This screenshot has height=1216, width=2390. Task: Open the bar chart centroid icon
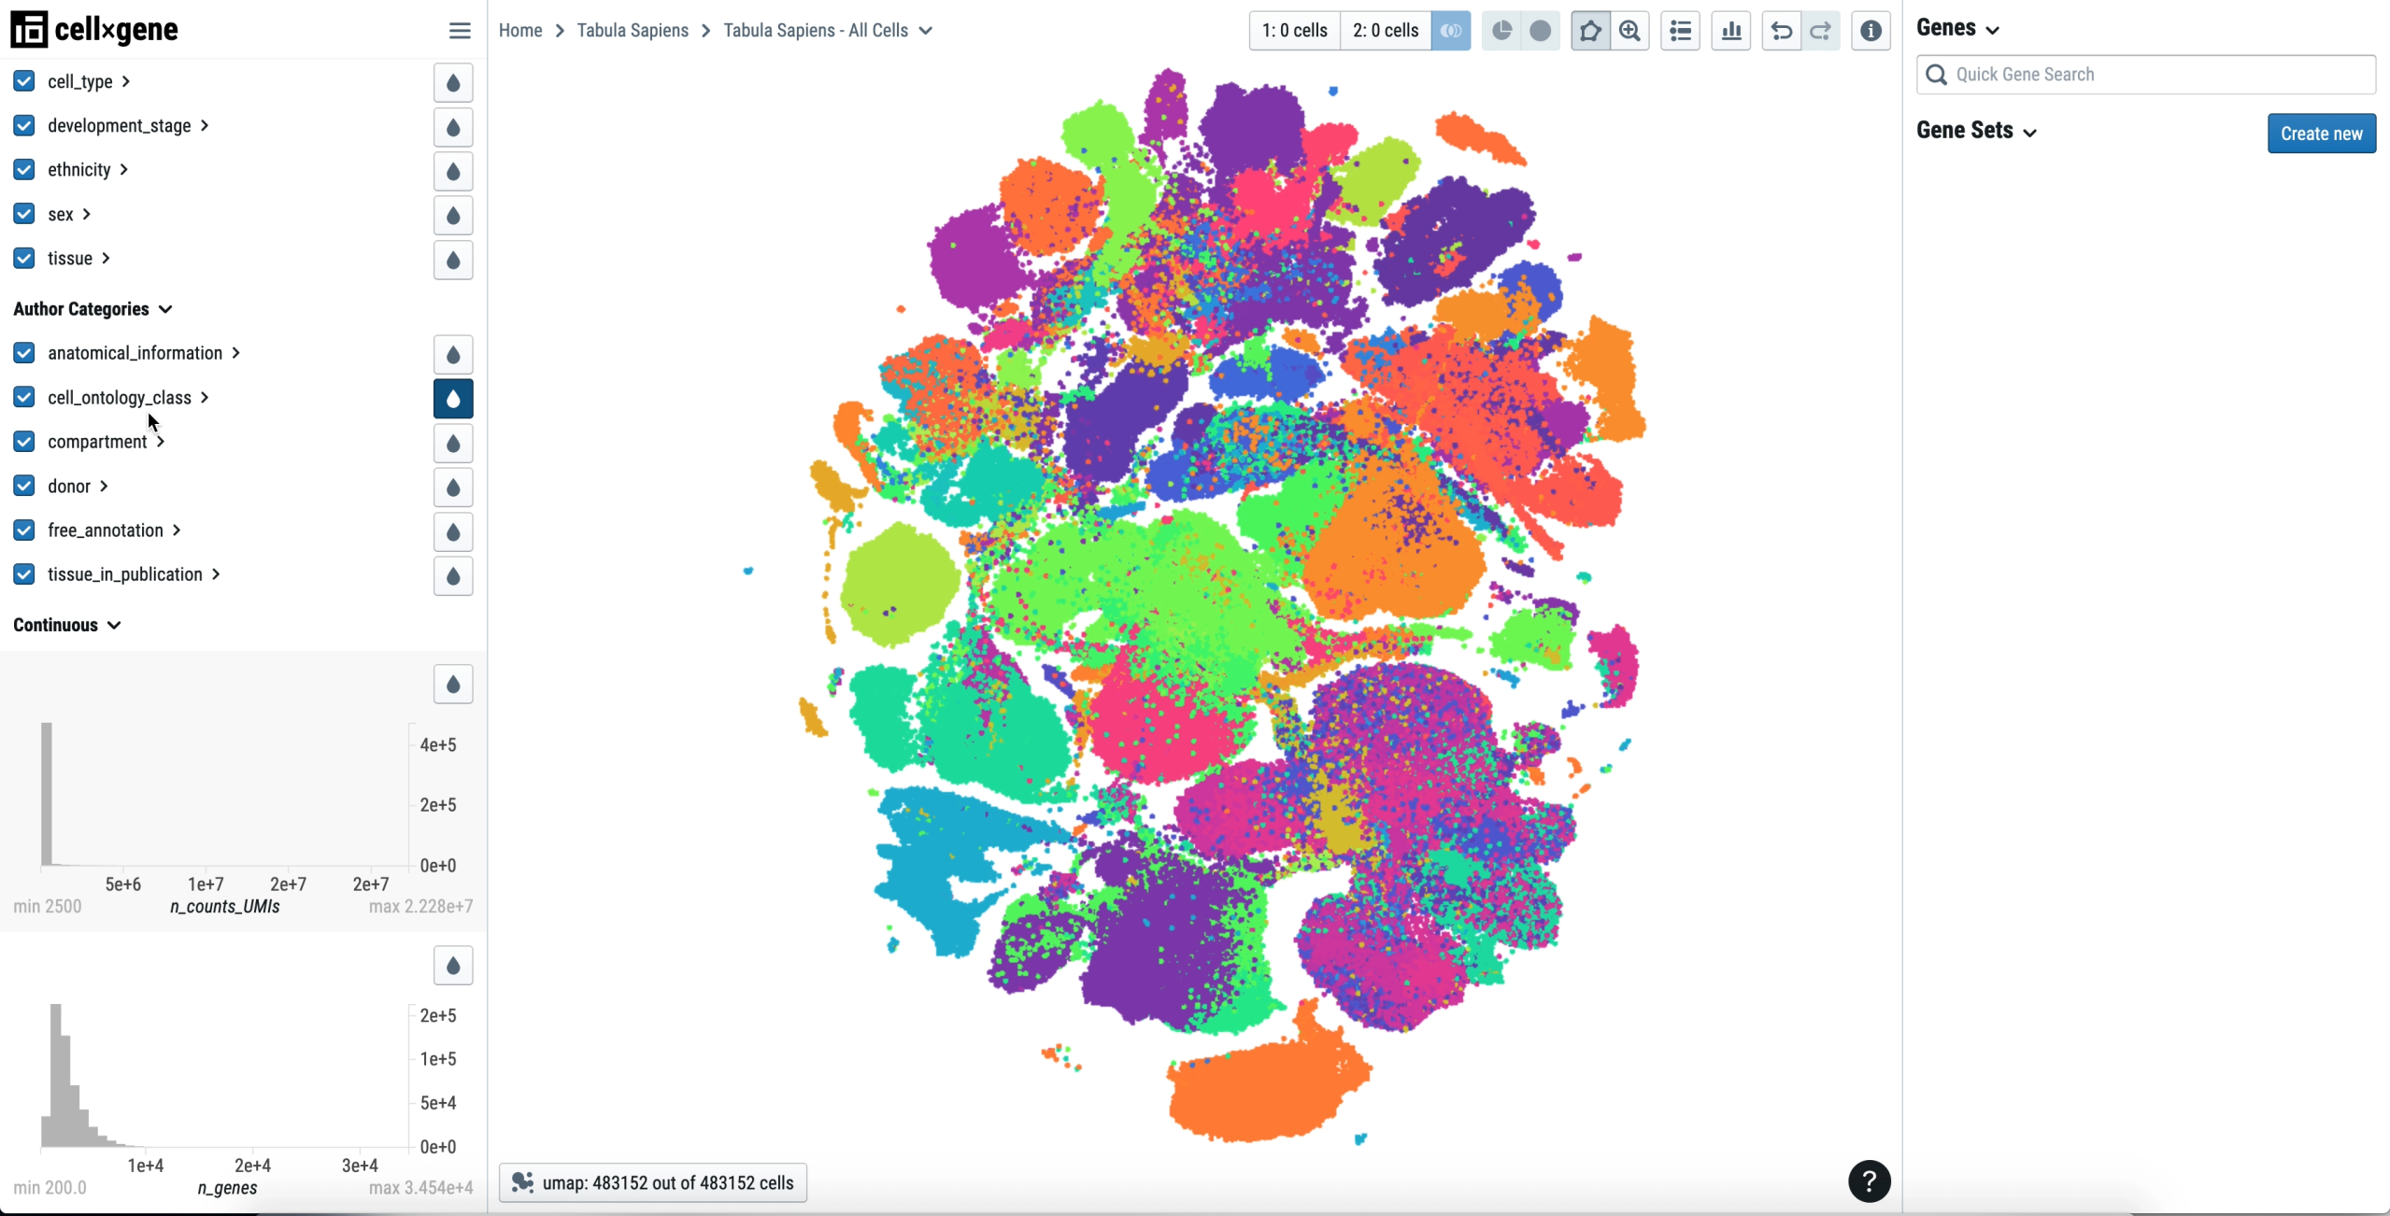tap(1730, 31)
